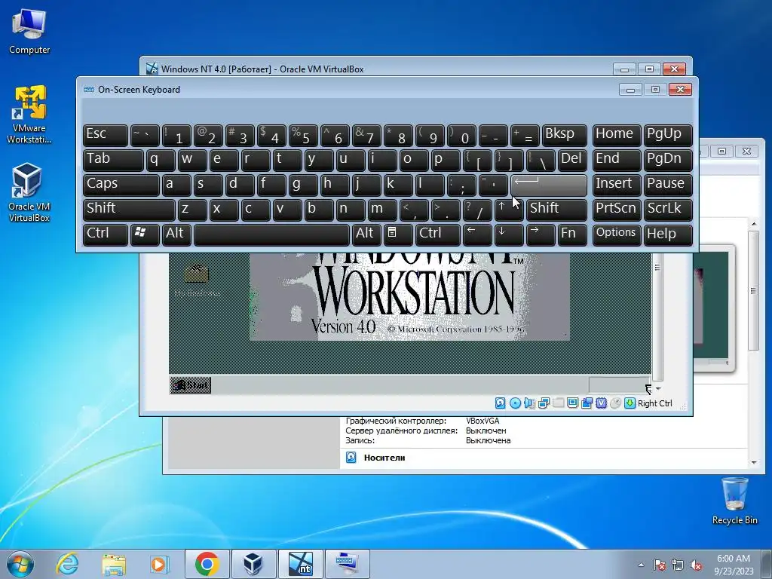This screenshot has height=579, width=772.
Task: Click the Enter key on On-Screen Keyboard
Action: click(x=549, y=185)
